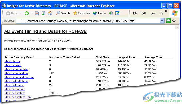Click the Average Time column header
Image resolution: width=185 pixels, height=105 pixels.
153,57
